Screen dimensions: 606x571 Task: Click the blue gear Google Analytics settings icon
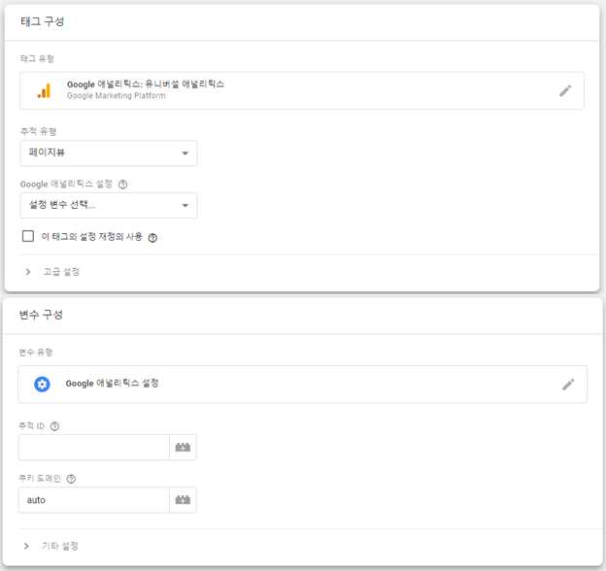[42, 385]
